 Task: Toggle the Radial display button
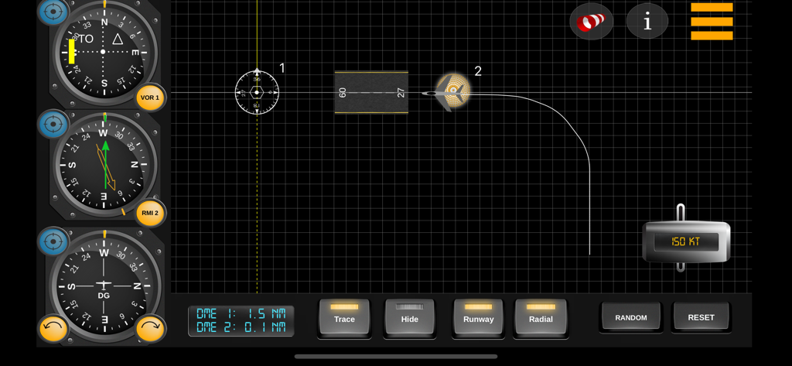541,317
